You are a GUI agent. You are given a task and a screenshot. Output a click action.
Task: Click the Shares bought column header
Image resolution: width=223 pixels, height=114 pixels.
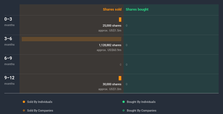137,9
